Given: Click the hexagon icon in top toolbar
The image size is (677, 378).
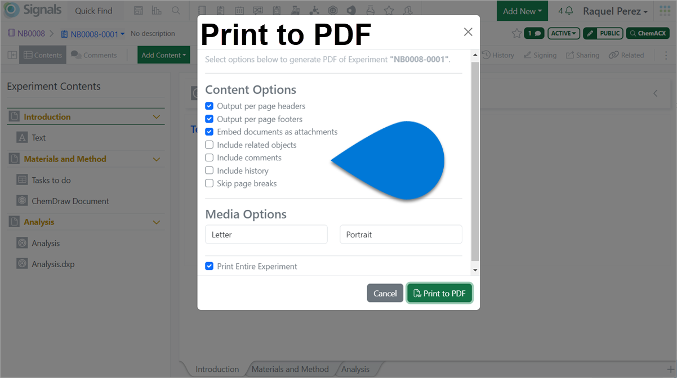Looking at the screenshot, I should pyautogui.click(x=332, y=11).
